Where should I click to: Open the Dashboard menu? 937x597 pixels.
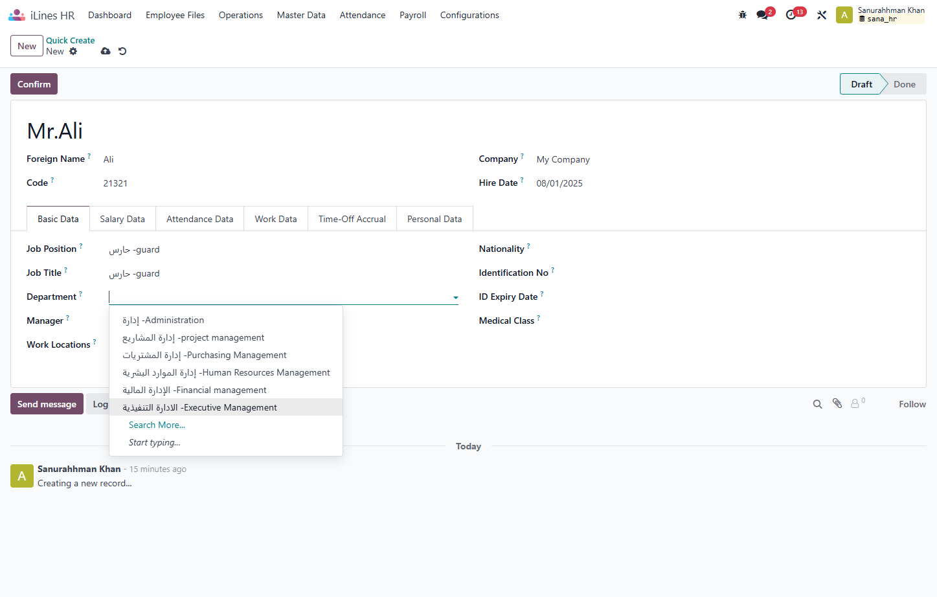pos(109,15)
